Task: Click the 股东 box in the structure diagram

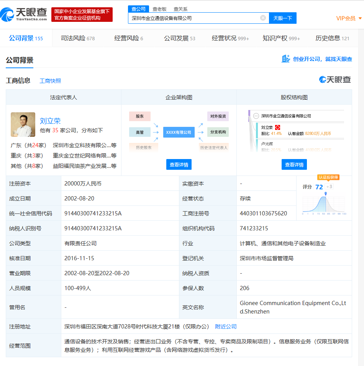Action: pyautogui.click(x=140, y=116)
